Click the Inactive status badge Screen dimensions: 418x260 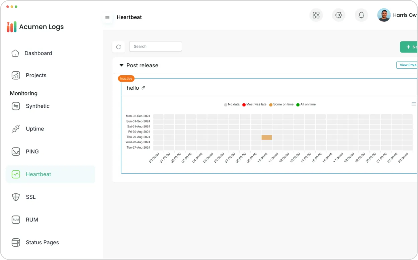(x=126, y=79)
